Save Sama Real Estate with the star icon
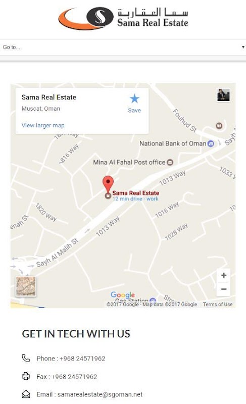Image resolution: width=246 pixels, height=404 pixels. 134,103
